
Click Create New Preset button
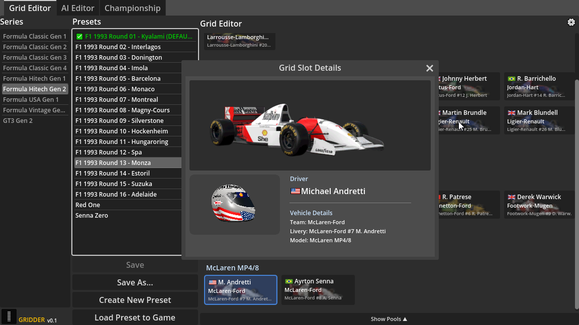[135, 300]
